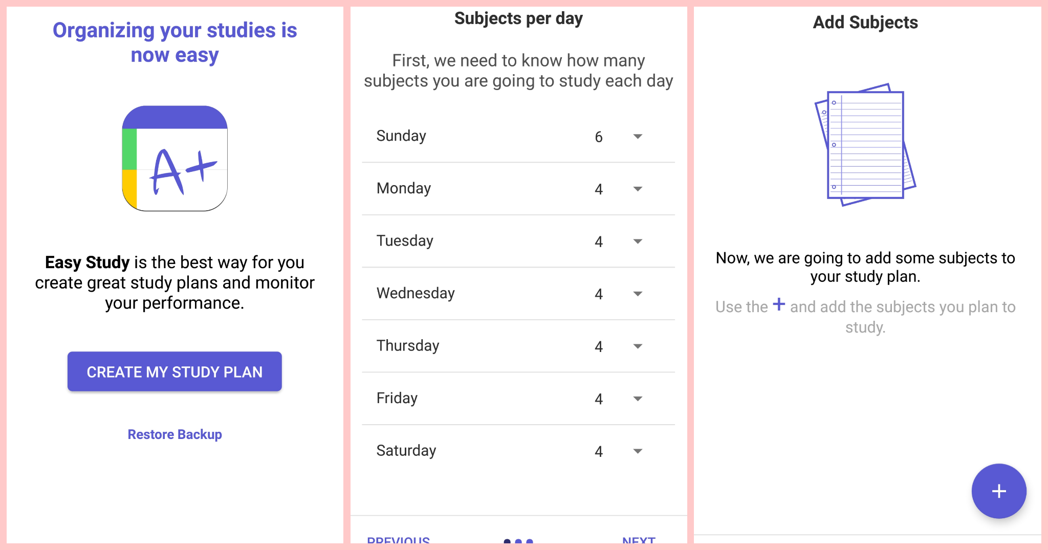Click the Subjects per day heading

(518, 19)
